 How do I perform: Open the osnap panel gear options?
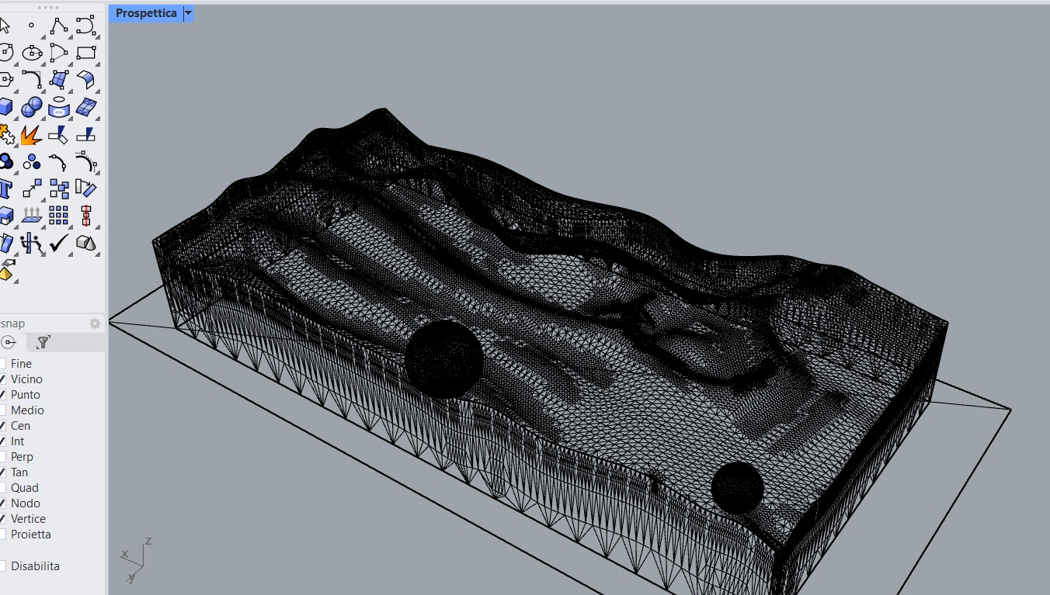95,323
